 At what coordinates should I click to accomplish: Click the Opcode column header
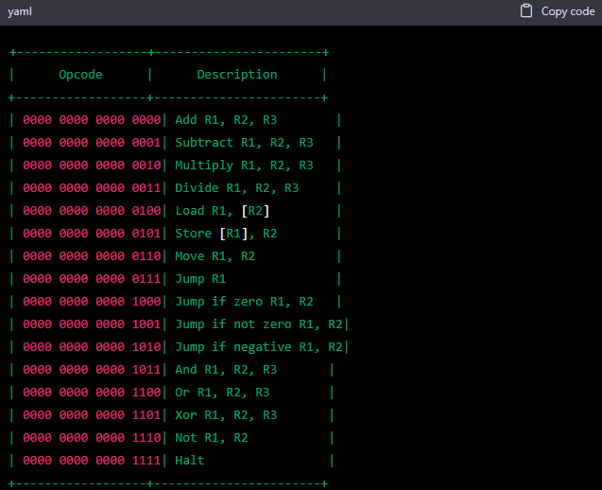80,75
